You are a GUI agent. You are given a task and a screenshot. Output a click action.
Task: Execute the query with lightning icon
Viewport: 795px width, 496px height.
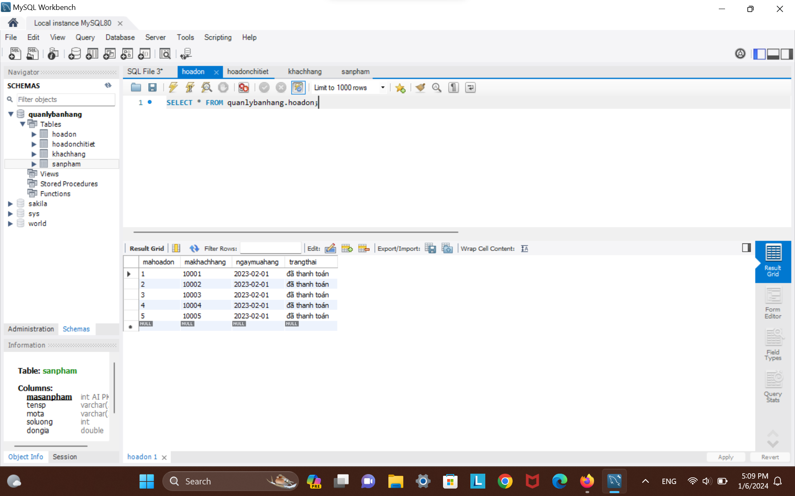(173, 88)
